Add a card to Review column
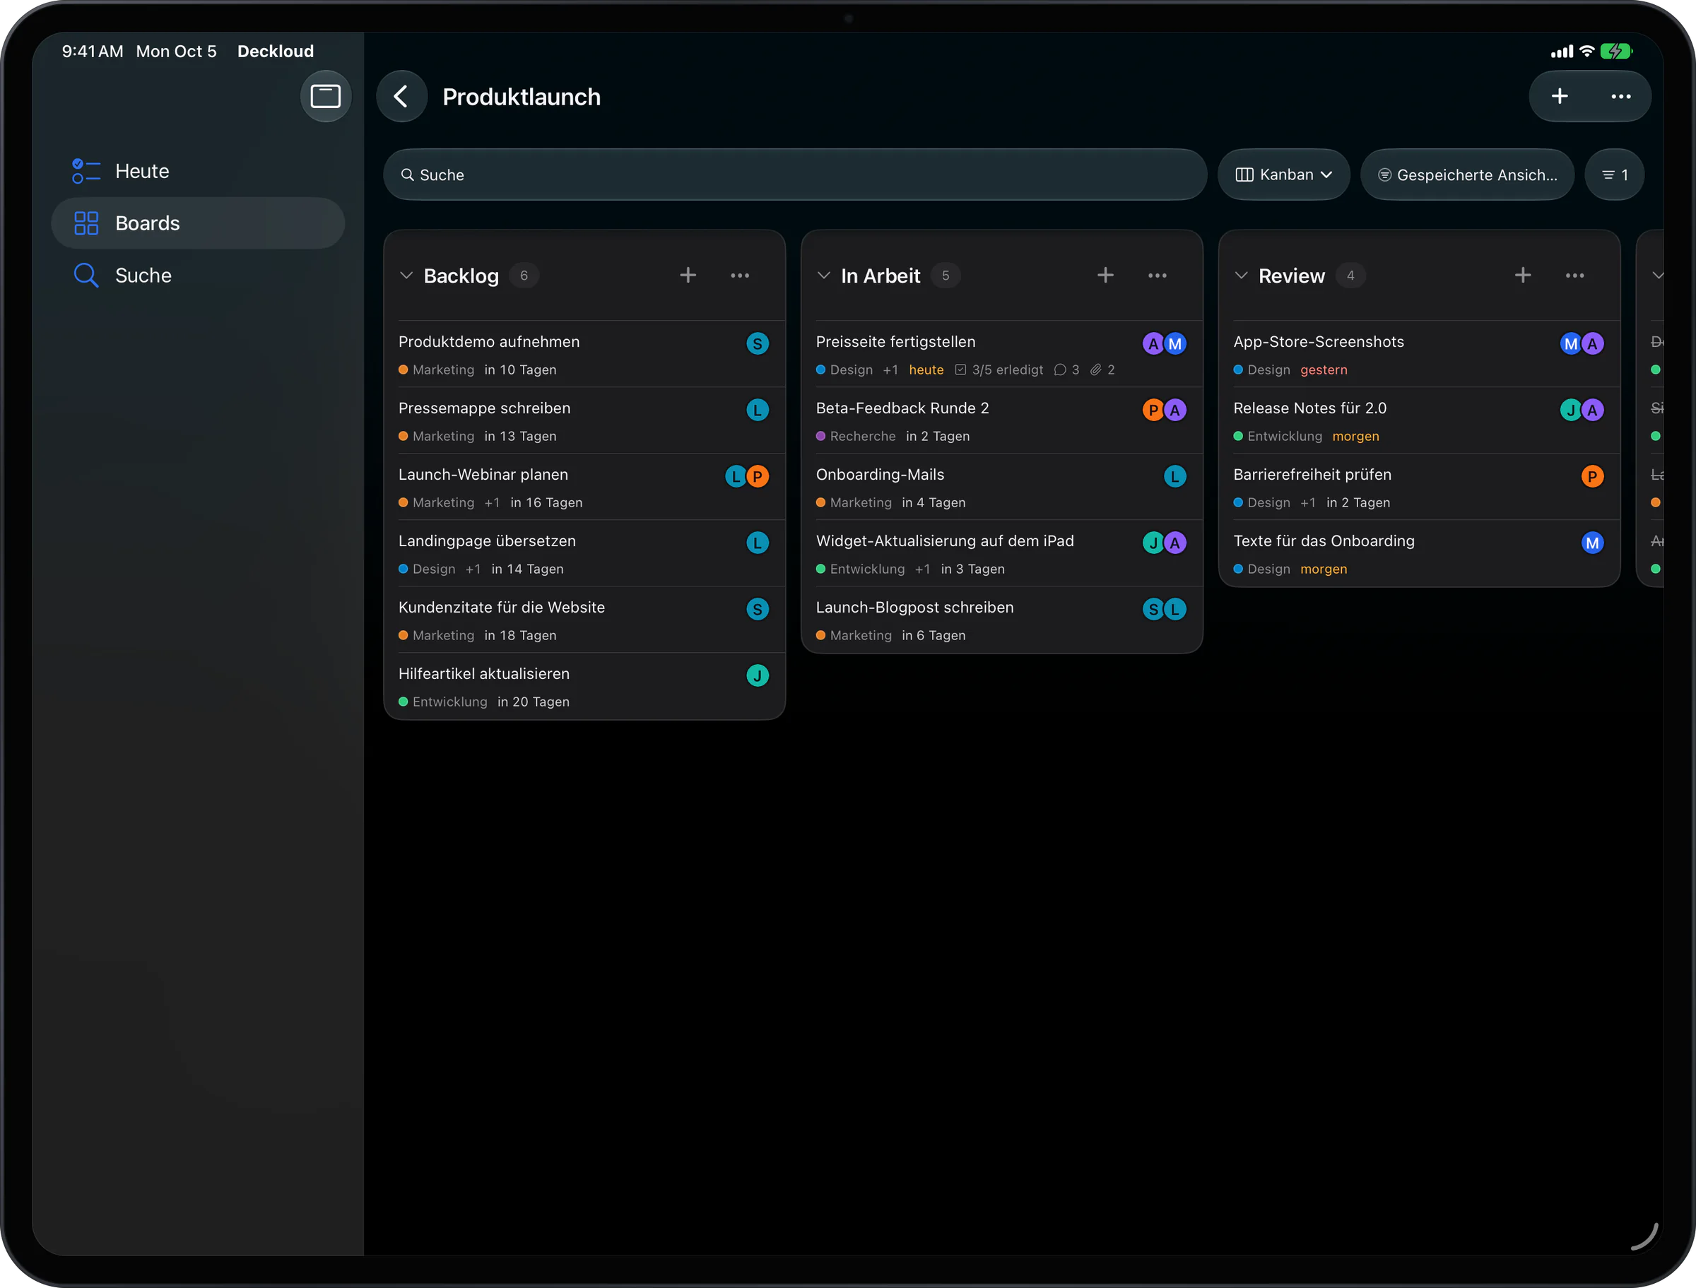The height and width of the screenshot is (1288, 1696). pyautogui.click(x=1523, y=276)
